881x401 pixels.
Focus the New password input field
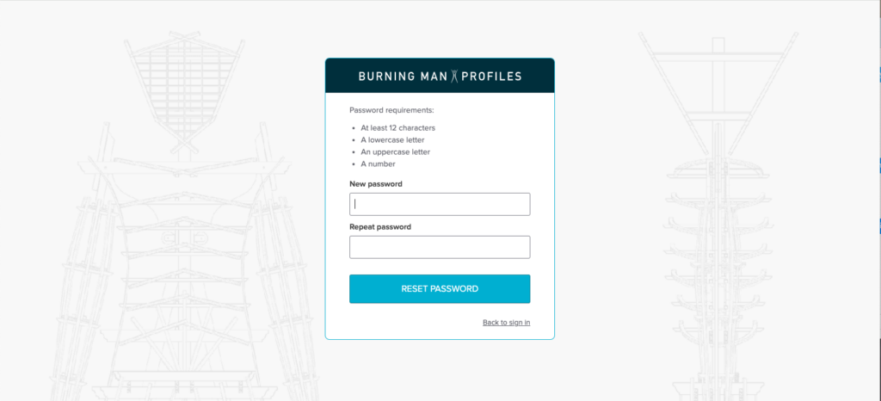point(440,205)
